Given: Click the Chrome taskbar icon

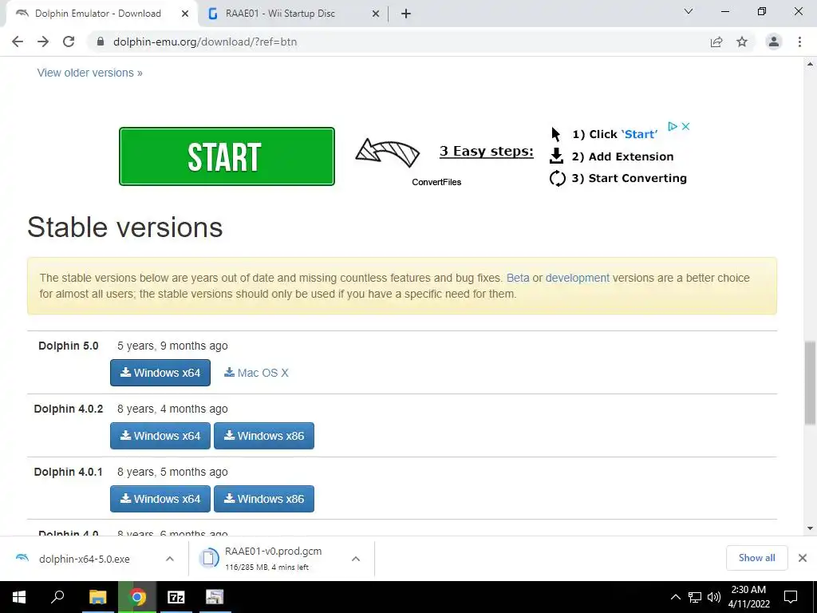Looking at the screenshot, I should tap(137, 597).
